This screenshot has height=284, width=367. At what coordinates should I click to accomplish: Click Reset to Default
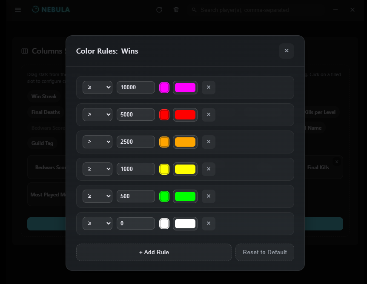point(264,252)
